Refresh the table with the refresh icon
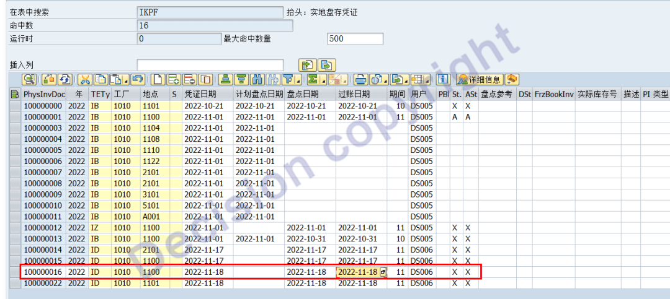The width and height of the screenshot is (670, 299). coord(65,79)
